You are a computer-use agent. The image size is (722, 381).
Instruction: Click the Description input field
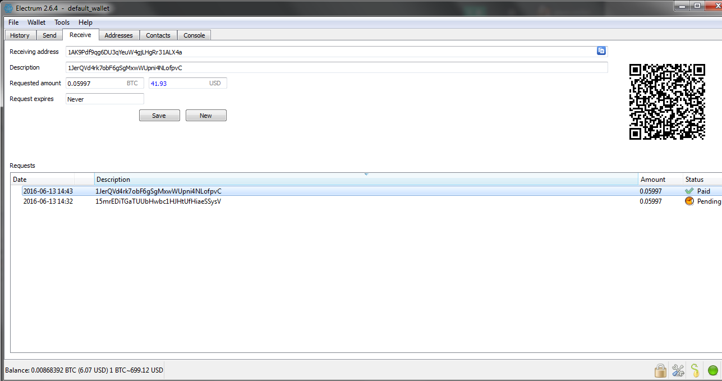pos(337,67)
